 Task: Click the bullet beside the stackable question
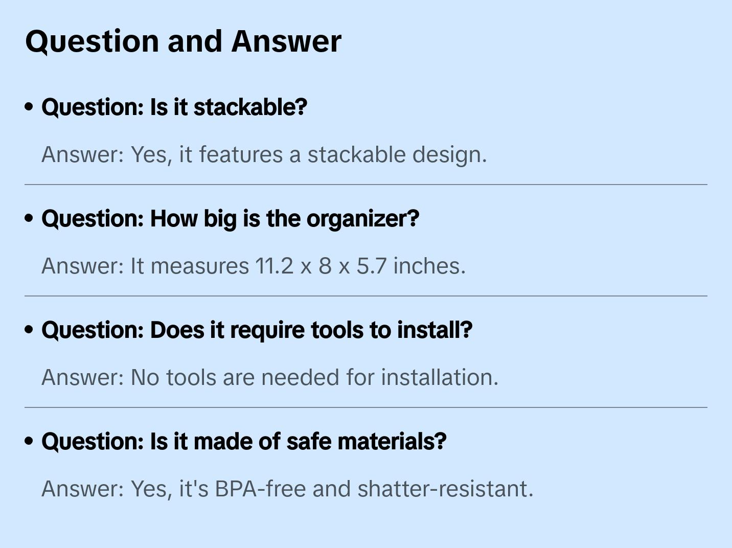29,107
